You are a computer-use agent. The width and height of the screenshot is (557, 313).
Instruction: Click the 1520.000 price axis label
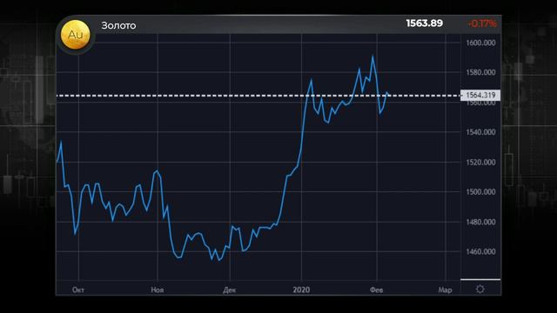coord(480,163)
